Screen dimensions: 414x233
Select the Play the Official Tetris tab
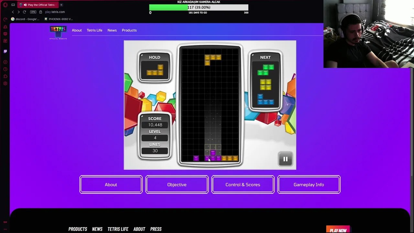tap(38, 5)
